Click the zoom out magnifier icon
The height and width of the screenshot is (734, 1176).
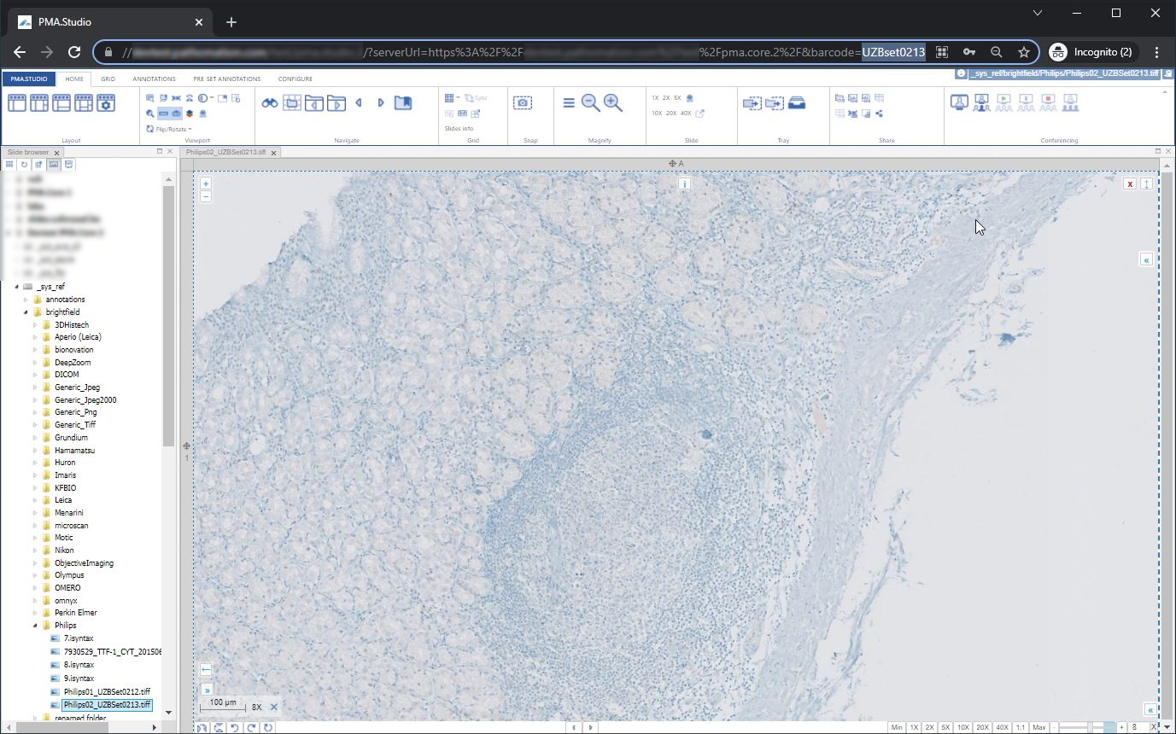590,103
